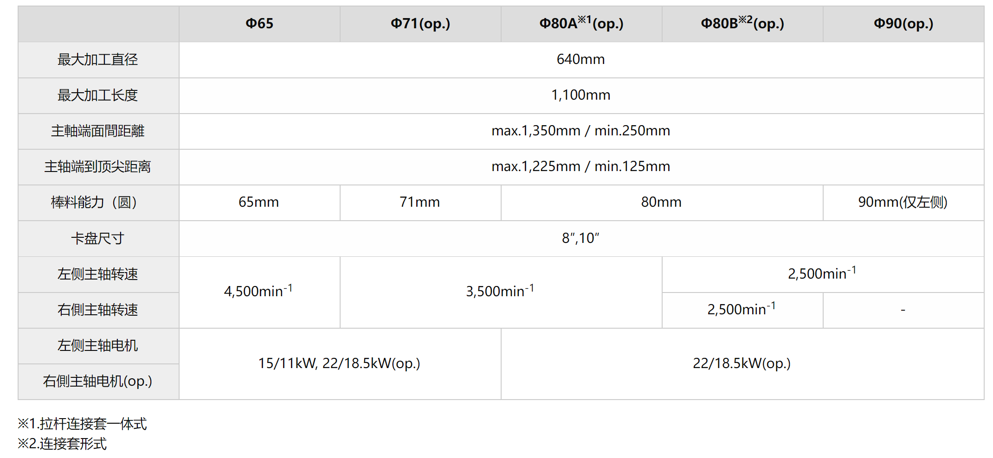
Task: Select the Φ71(op.) column header
Action: coord(420,24)
